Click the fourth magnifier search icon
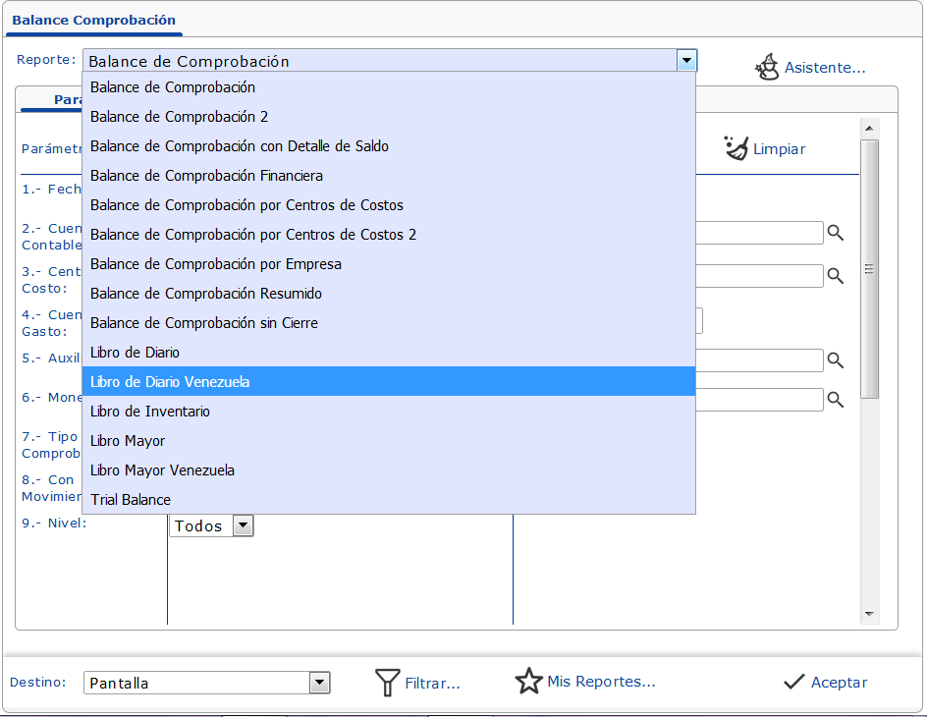 (x=836, y=400)
